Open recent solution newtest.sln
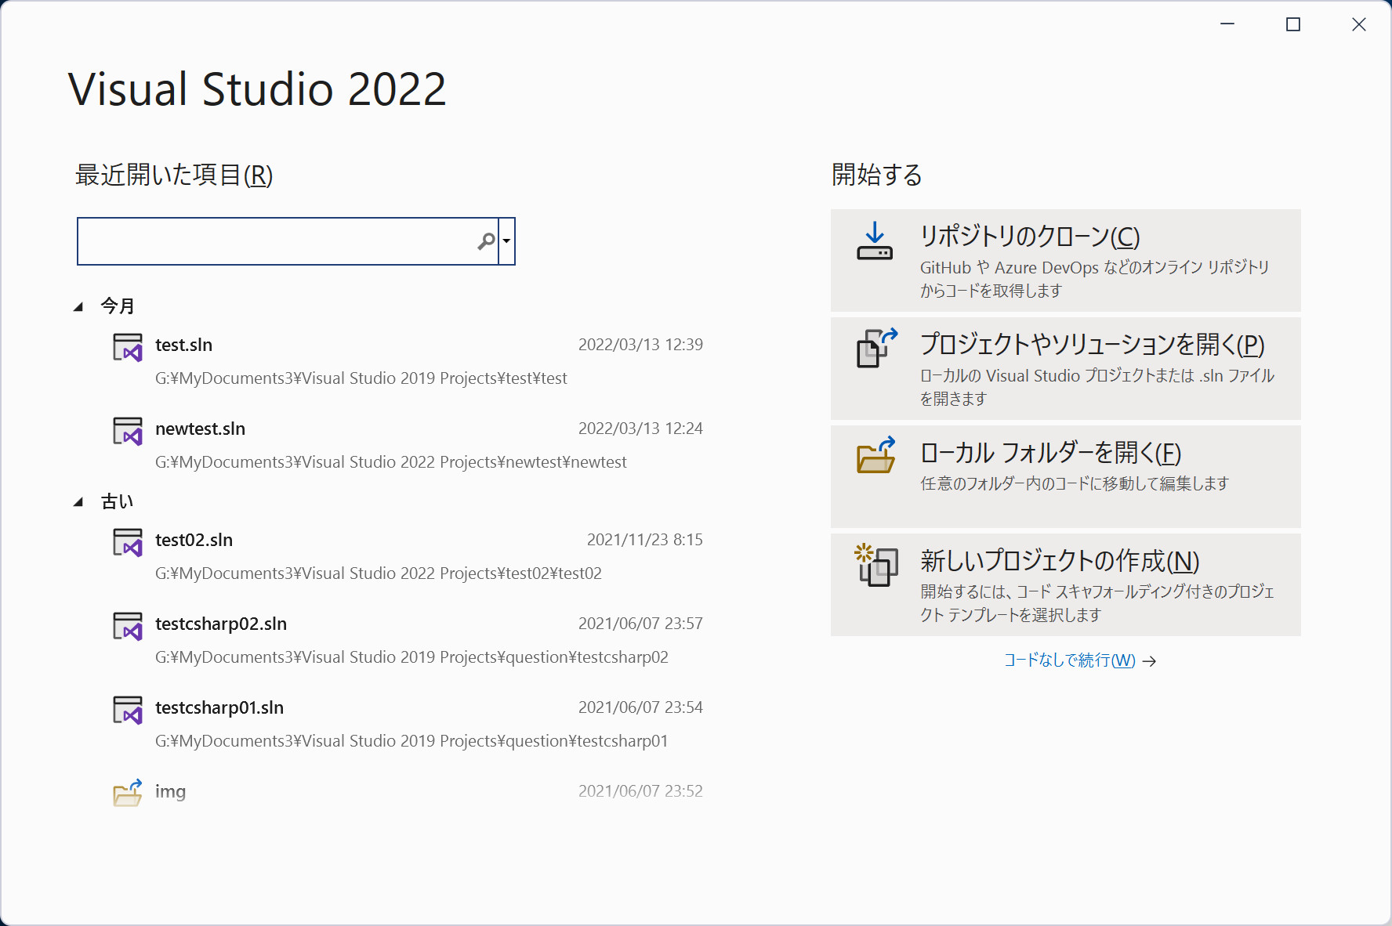1392x926 pixels. click(408, 445)
